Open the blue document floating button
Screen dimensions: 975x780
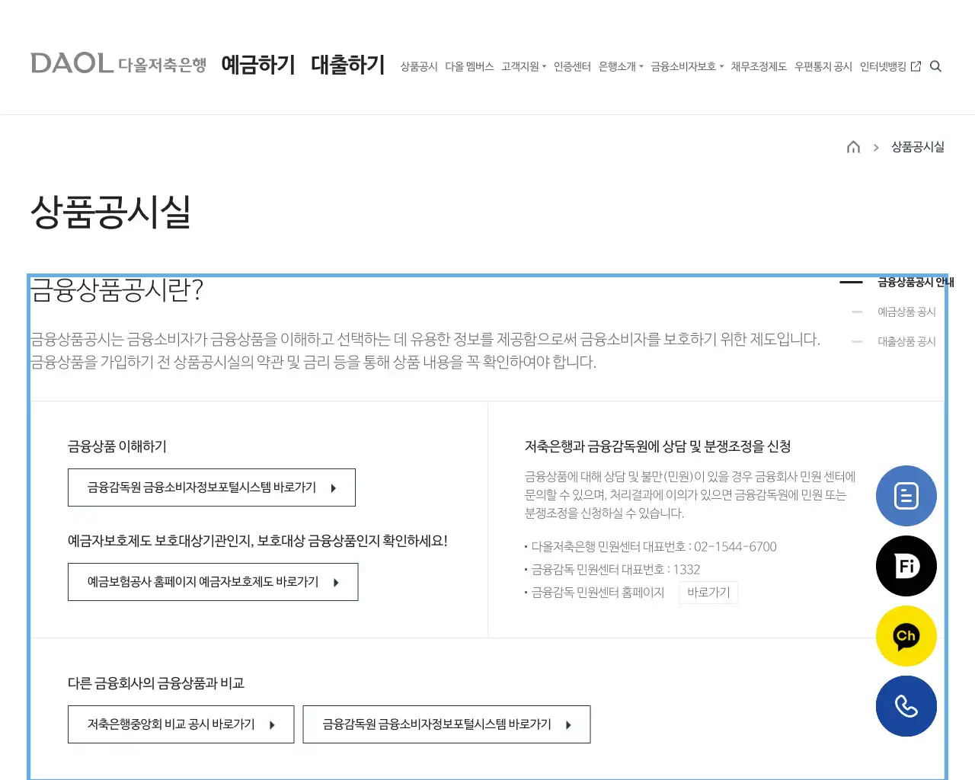pos(906,496)
